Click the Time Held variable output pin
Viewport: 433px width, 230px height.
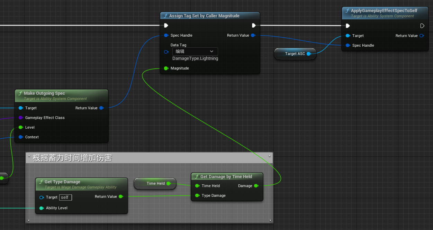(169, 183)
